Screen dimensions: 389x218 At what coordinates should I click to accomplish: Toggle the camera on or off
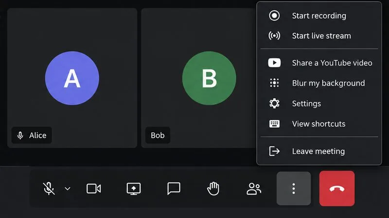(94, 189)
